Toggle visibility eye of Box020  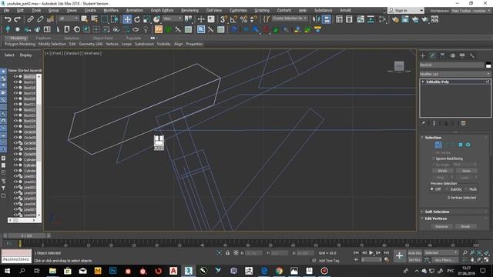coord(15,98)
